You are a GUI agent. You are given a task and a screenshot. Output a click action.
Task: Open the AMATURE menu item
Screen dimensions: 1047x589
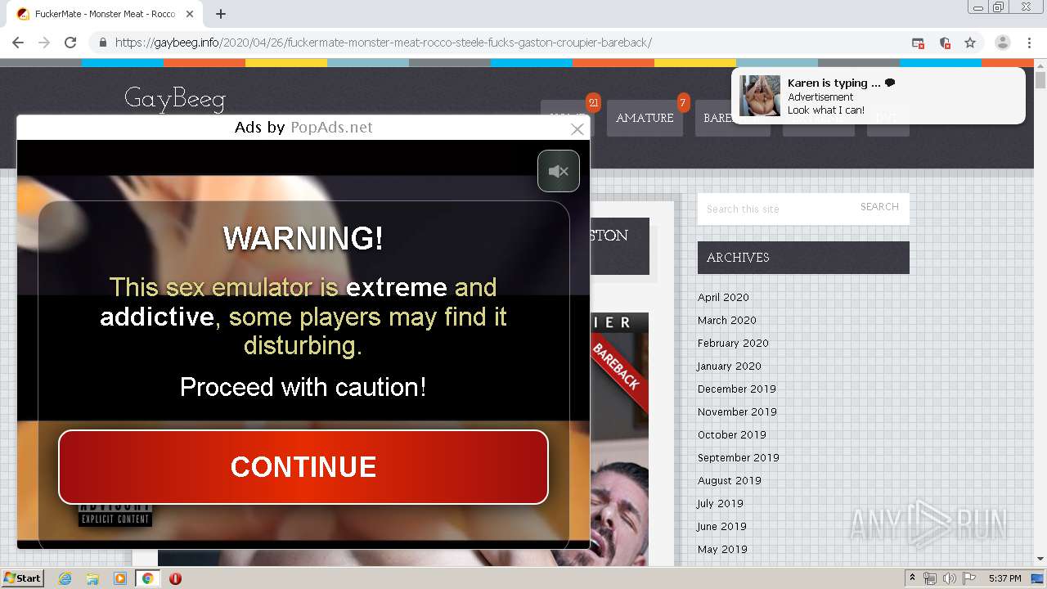645,118
